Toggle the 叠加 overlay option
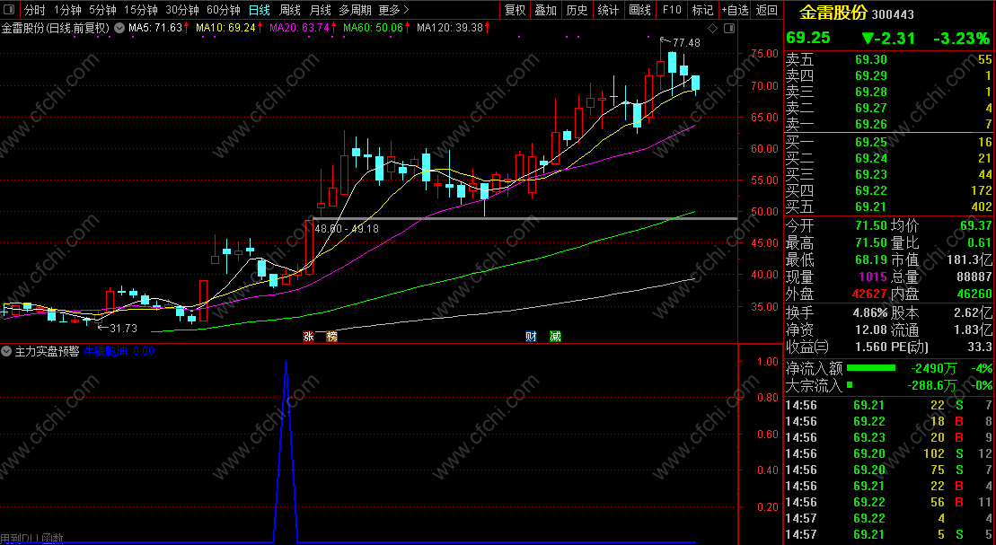The width and height of the screenshot is (996, 545). pyautogui.click(x=546, y=10)
